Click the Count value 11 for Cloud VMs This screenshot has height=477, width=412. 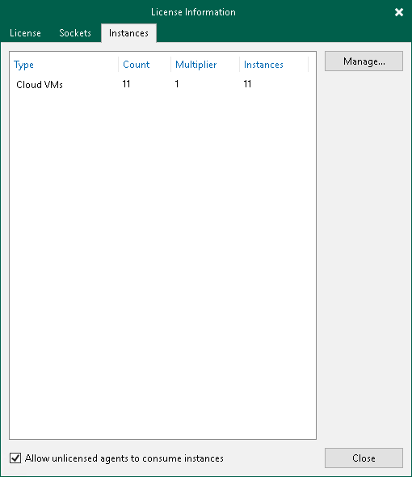[126, 84]
